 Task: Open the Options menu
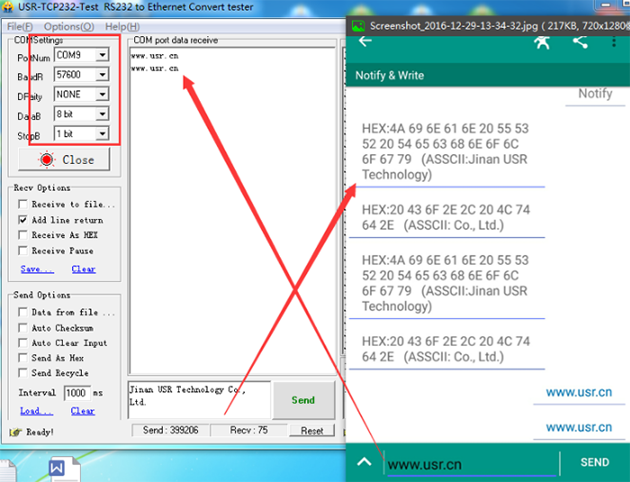67,26
